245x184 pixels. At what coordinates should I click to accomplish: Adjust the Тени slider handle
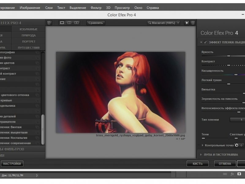point(203,138)
